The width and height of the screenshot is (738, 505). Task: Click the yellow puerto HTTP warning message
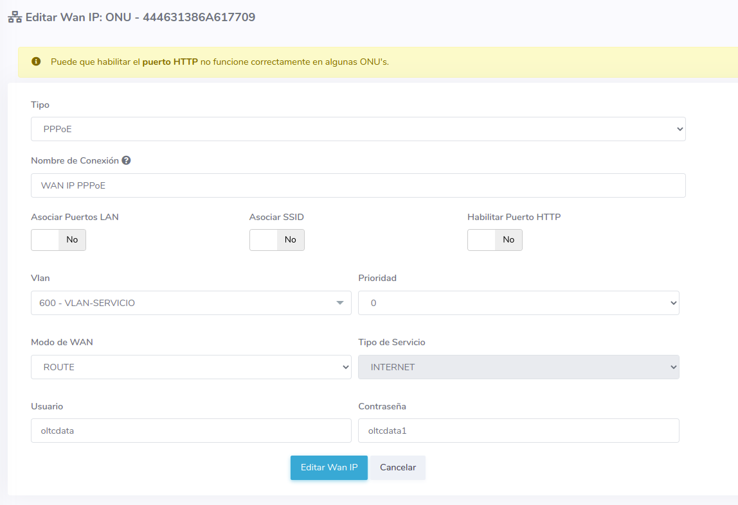point(220,62)
